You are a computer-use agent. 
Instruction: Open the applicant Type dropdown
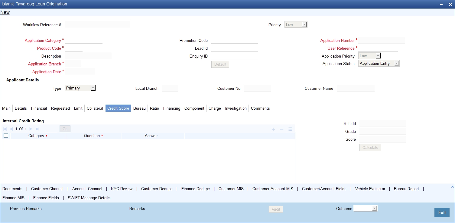(80, 88)
